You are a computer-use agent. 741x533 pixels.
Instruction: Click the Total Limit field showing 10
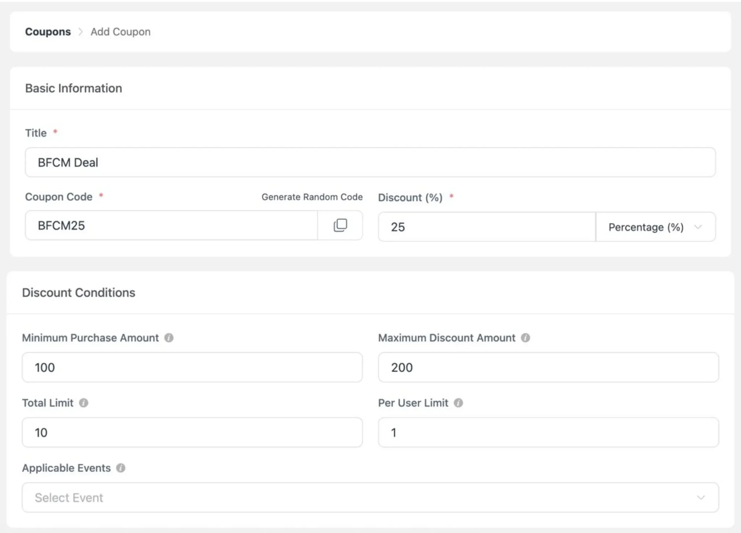coord(192,433)
